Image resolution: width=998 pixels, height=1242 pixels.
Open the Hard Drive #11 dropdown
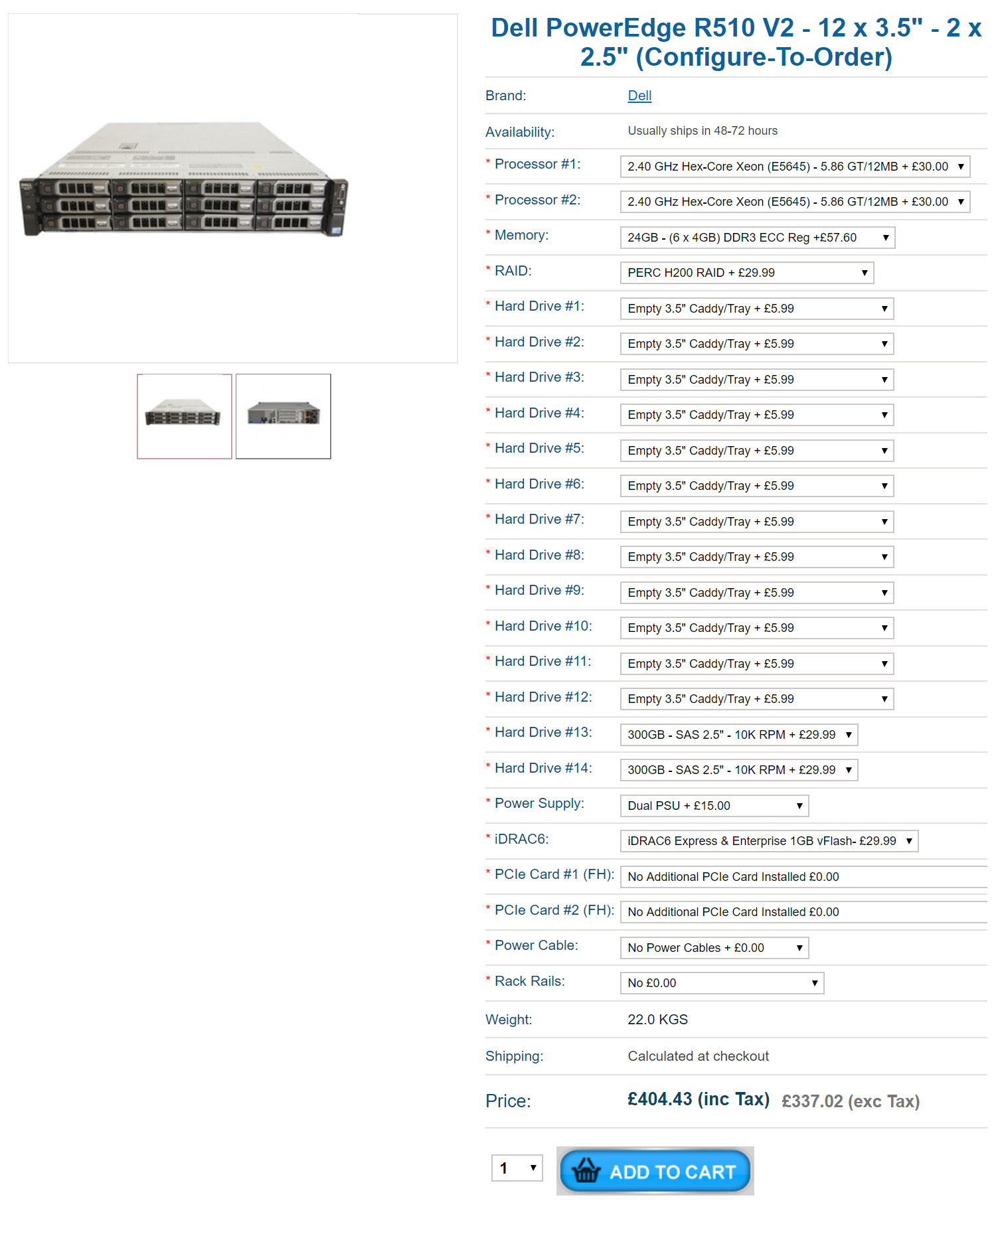[757, 664]
